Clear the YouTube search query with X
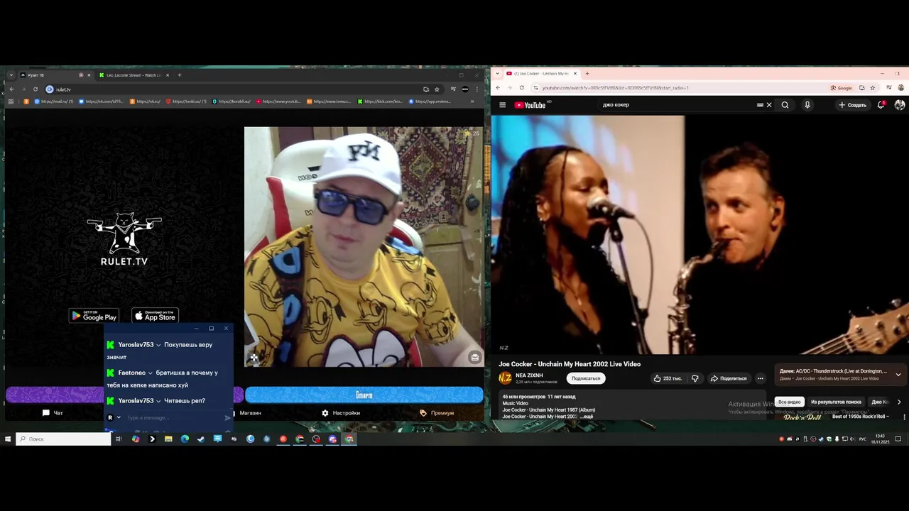This screenshot has width=909, height=511. (x=768, y=105)
